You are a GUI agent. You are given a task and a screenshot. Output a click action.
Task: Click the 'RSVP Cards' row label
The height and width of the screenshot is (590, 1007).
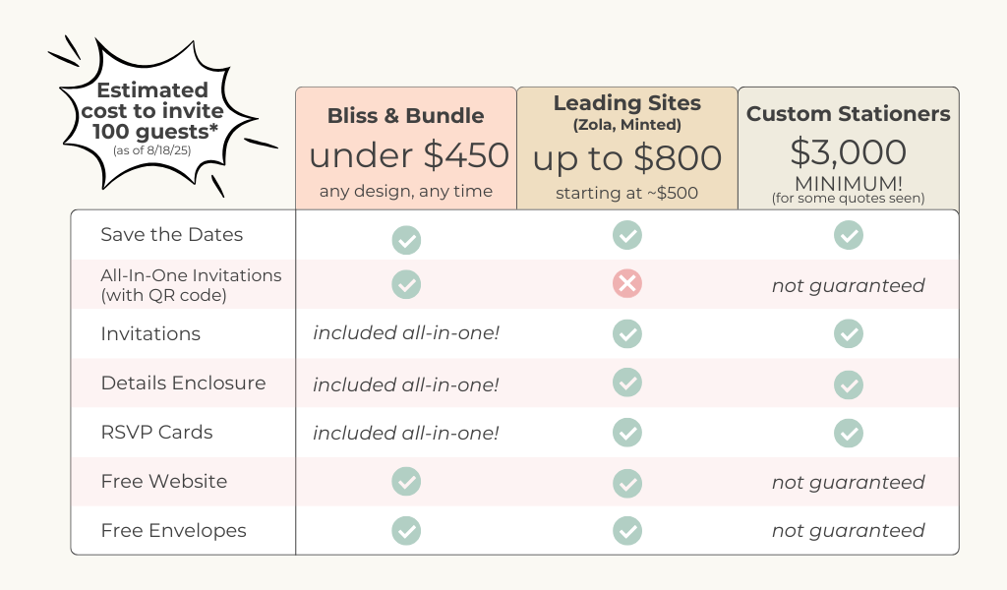click(156, 433)
